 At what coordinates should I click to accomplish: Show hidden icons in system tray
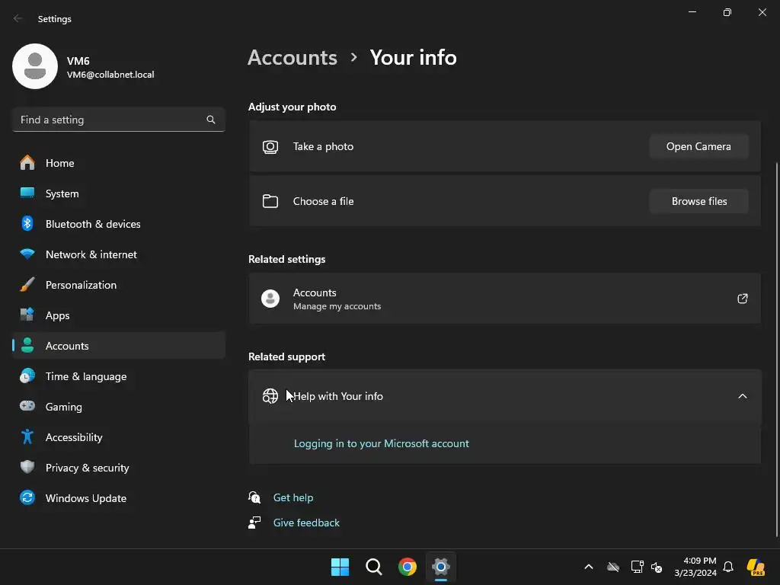click(588, 567)
